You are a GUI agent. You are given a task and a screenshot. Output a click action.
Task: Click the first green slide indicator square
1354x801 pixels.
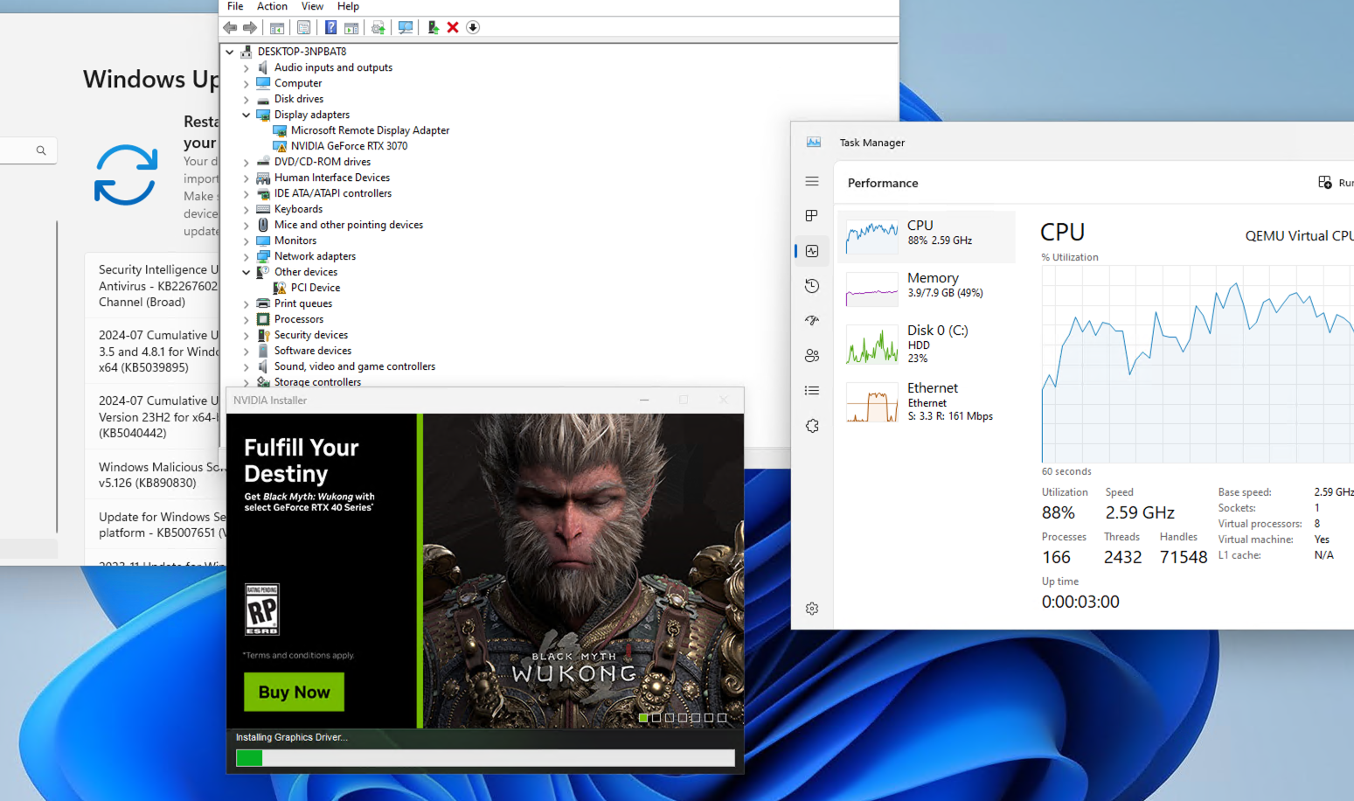tap(643, 718)
